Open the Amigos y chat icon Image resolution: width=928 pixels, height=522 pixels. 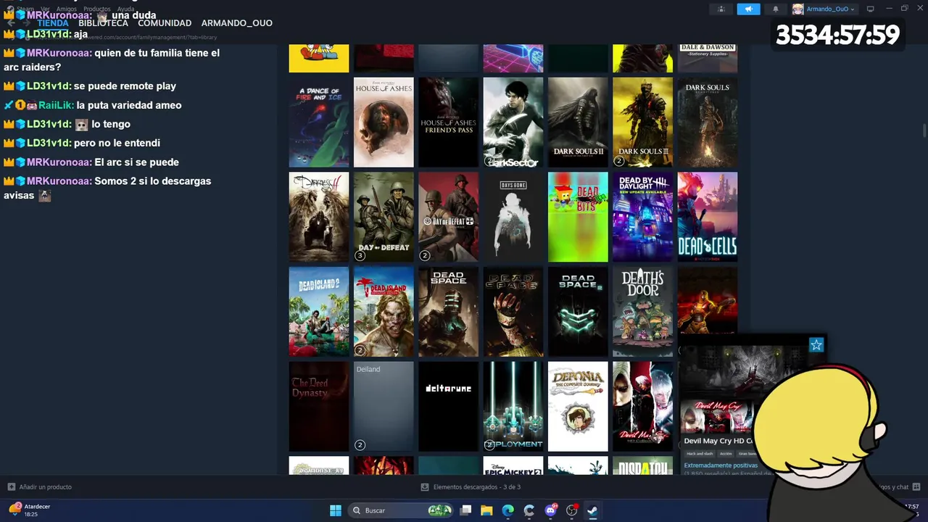tap(916, 487)
